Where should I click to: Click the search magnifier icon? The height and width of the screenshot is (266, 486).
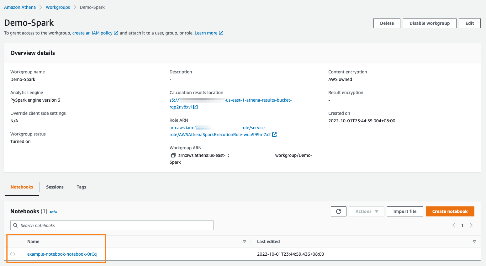pyautogui.click(x=15, y=225)
